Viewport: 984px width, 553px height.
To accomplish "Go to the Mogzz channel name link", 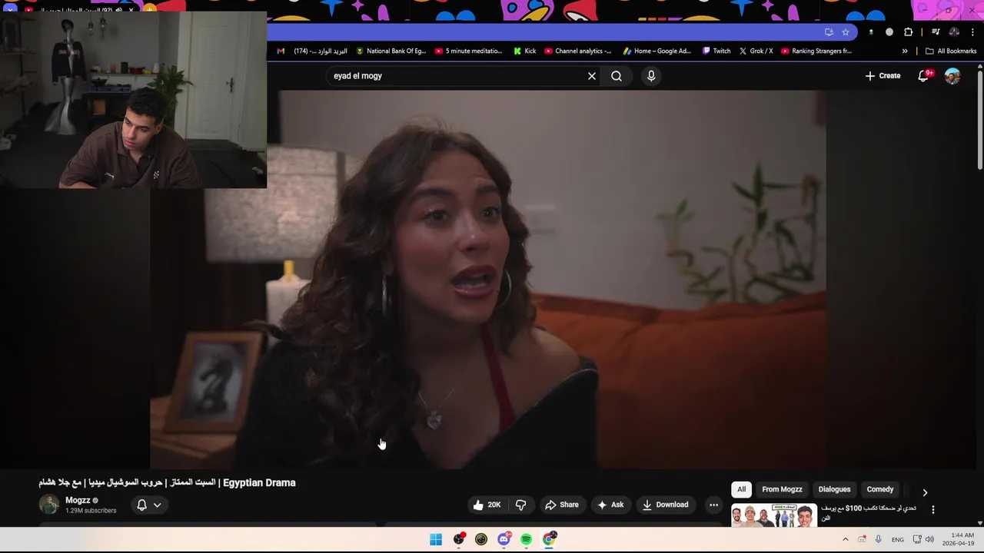I will (x=78, y=500).
